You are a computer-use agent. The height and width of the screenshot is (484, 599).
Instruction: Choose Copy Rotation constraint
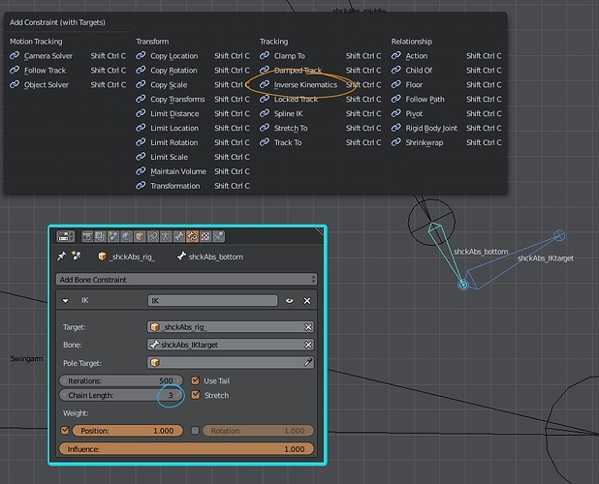193,70
